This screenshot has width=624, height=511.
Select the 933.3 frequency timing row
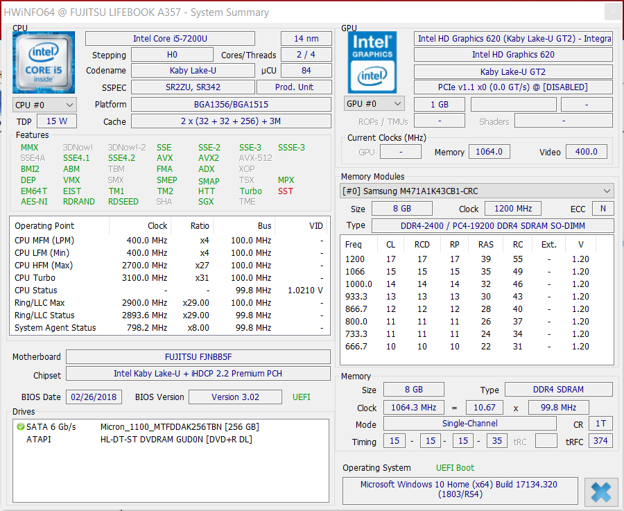pos(476,297)
